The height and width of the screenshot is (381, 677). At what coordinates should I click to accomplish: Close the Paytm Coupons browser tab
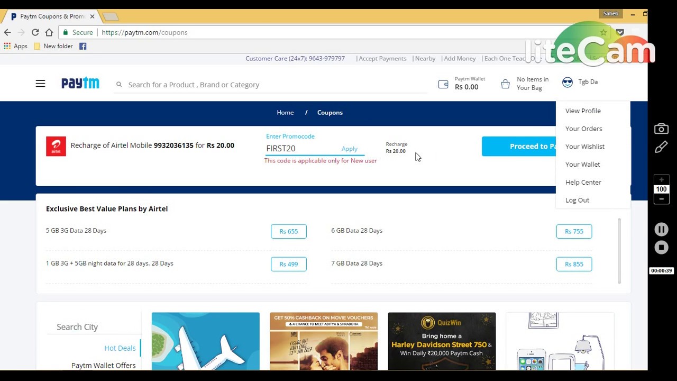[92, 16]
